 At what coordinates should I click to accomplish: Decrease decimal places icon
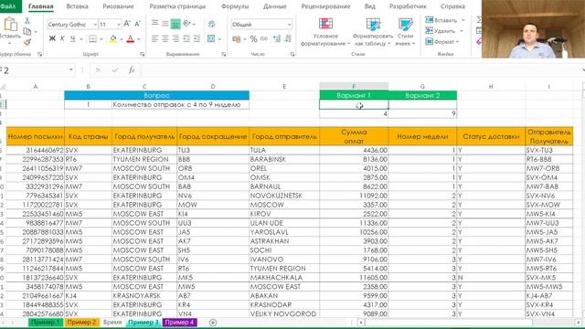click(x=288, y=38)
